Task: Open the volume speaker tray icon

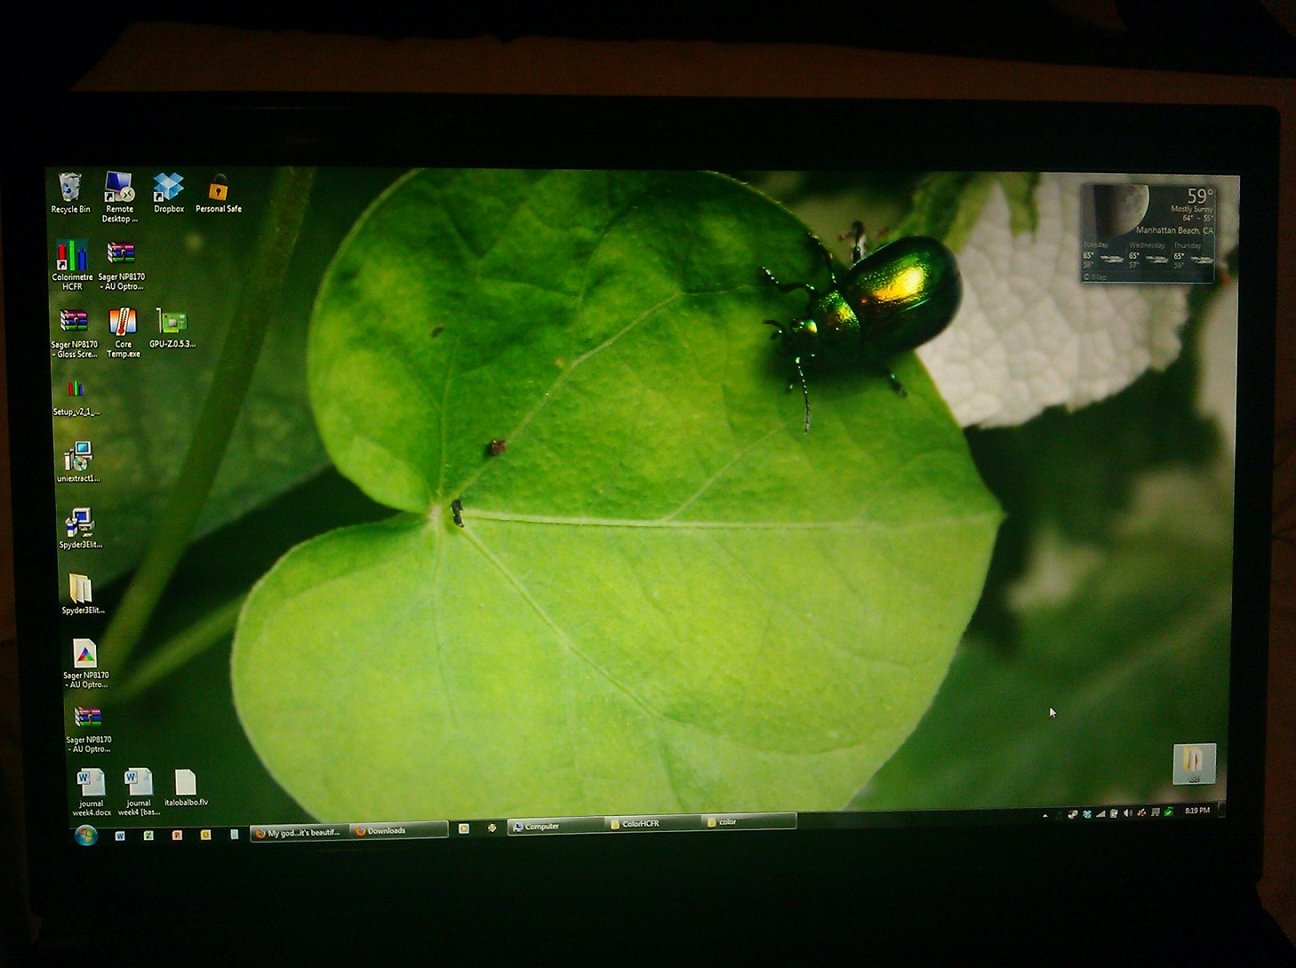Action: click(x=1128, y=813)
